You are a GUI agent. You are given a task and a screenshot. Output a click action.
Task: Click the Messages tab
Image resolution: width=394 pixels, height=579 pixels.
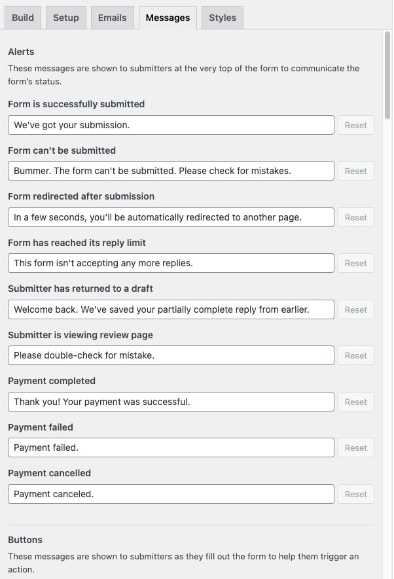click(168, 18)
